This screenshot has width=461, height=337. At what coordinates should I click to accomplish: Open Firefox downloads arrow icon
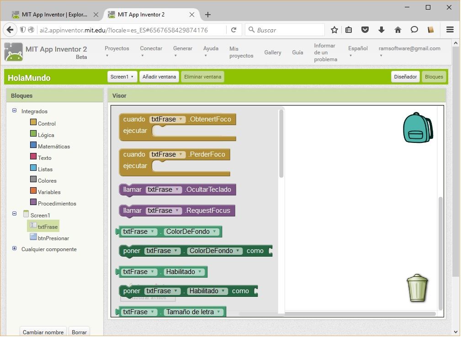click(x=382, y=30)
